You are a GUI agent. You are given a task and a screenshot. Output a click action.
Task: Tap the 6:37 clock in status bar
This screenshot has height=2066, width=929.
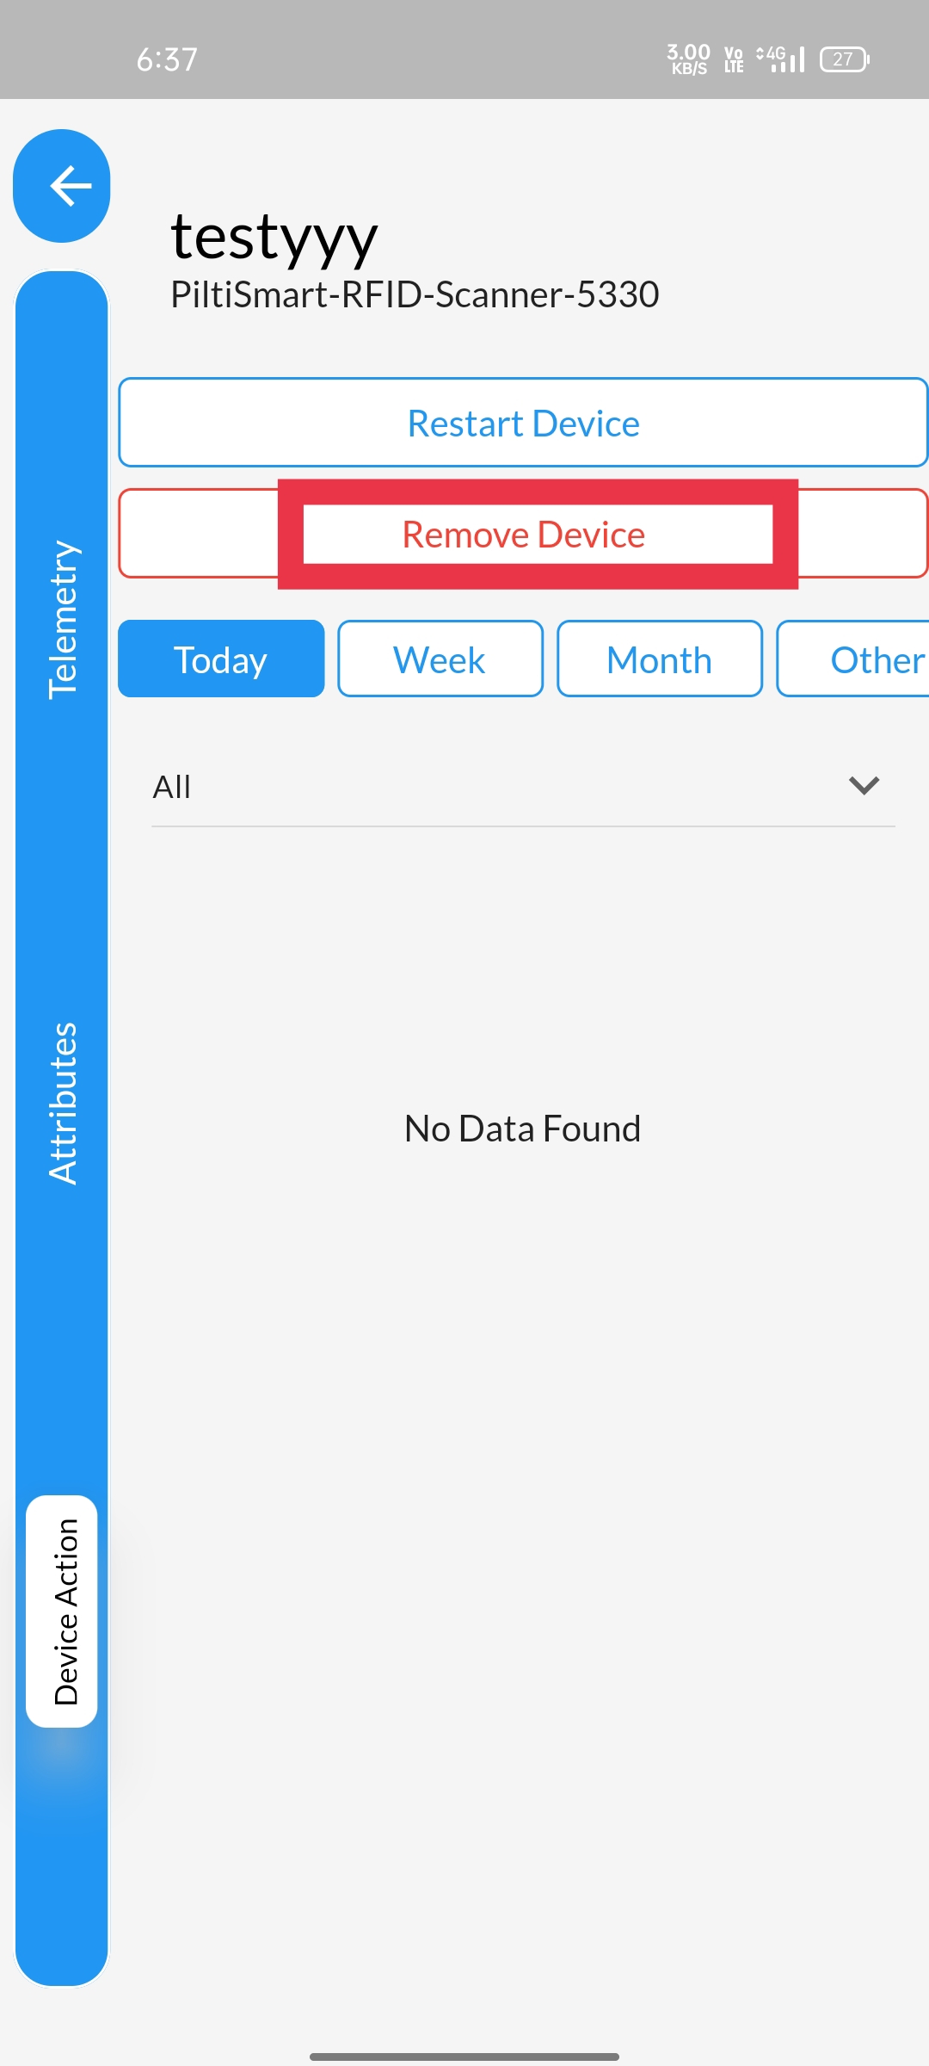[167, 59]
